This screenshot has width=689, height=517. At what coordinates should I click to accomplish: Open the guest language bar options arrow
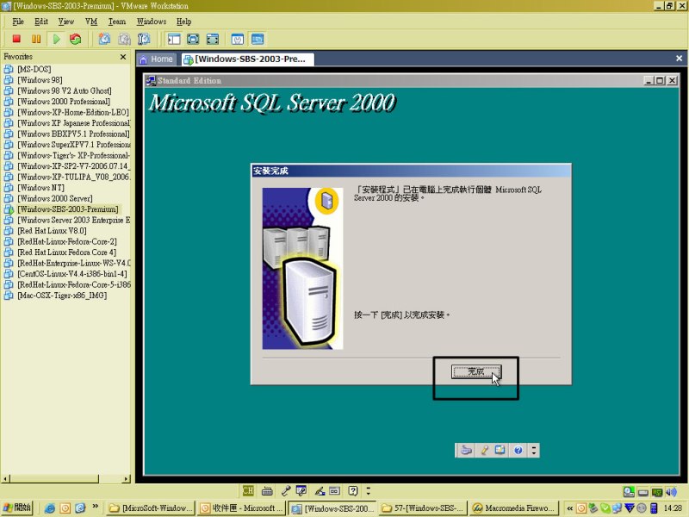(534, 450)
